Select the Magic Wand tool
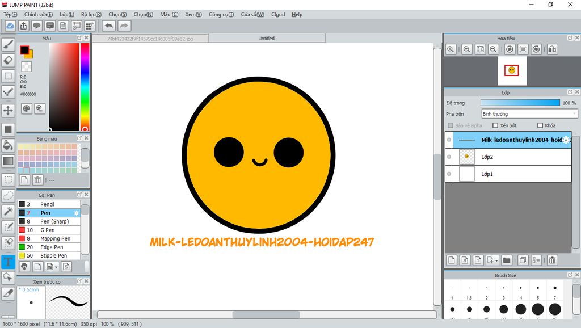581x328 pixels. 8,211
